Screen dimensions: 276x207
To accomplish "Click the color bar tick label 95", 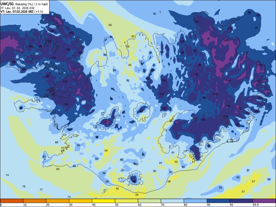I will click(232, 205).
